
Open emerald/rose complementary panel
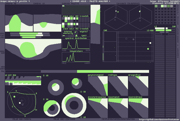click(138, 108)
